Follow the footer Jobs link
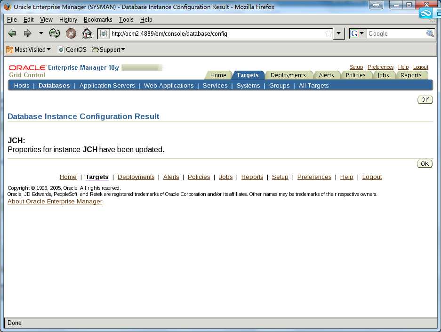Viewport: 441px width, 332px height. tap(226, 177)
